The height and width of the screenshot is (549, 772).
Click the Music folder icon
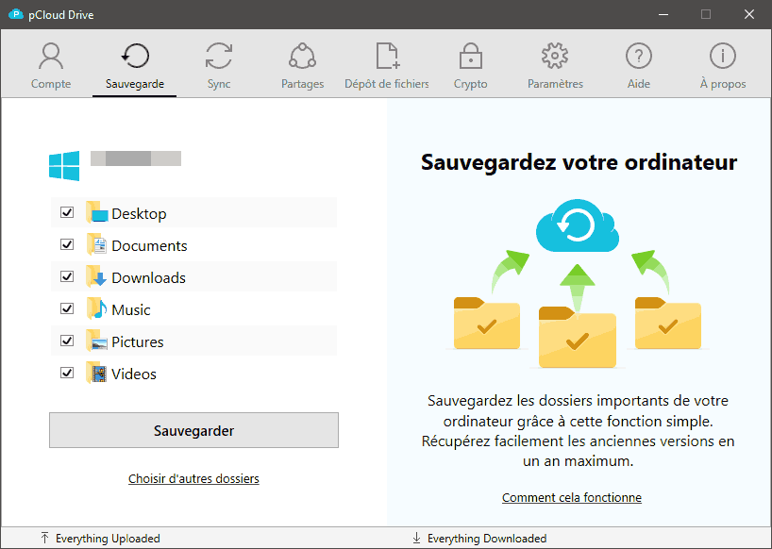click(96, 308)
